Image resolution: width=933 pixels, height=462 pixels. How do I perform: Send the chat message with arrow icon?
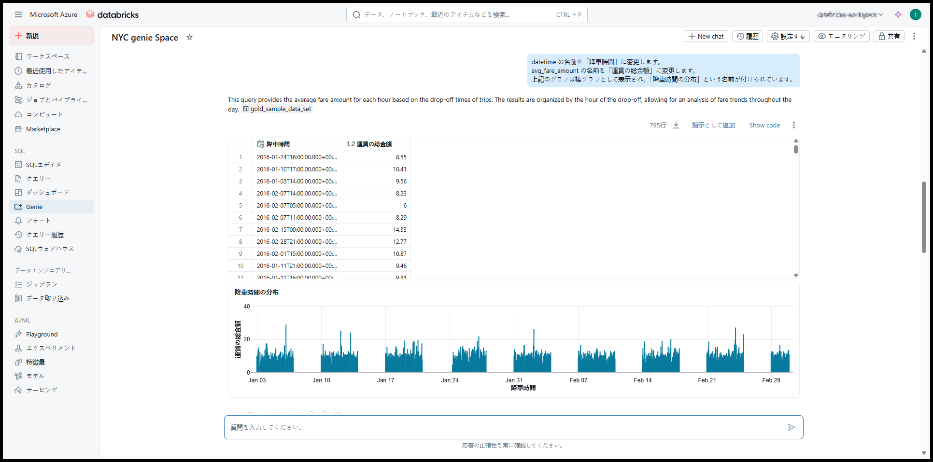791,427
